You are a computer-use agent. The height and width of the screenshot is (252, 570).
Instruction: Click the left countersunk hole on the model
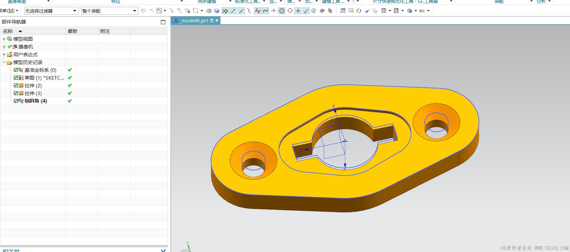[254, 160]
